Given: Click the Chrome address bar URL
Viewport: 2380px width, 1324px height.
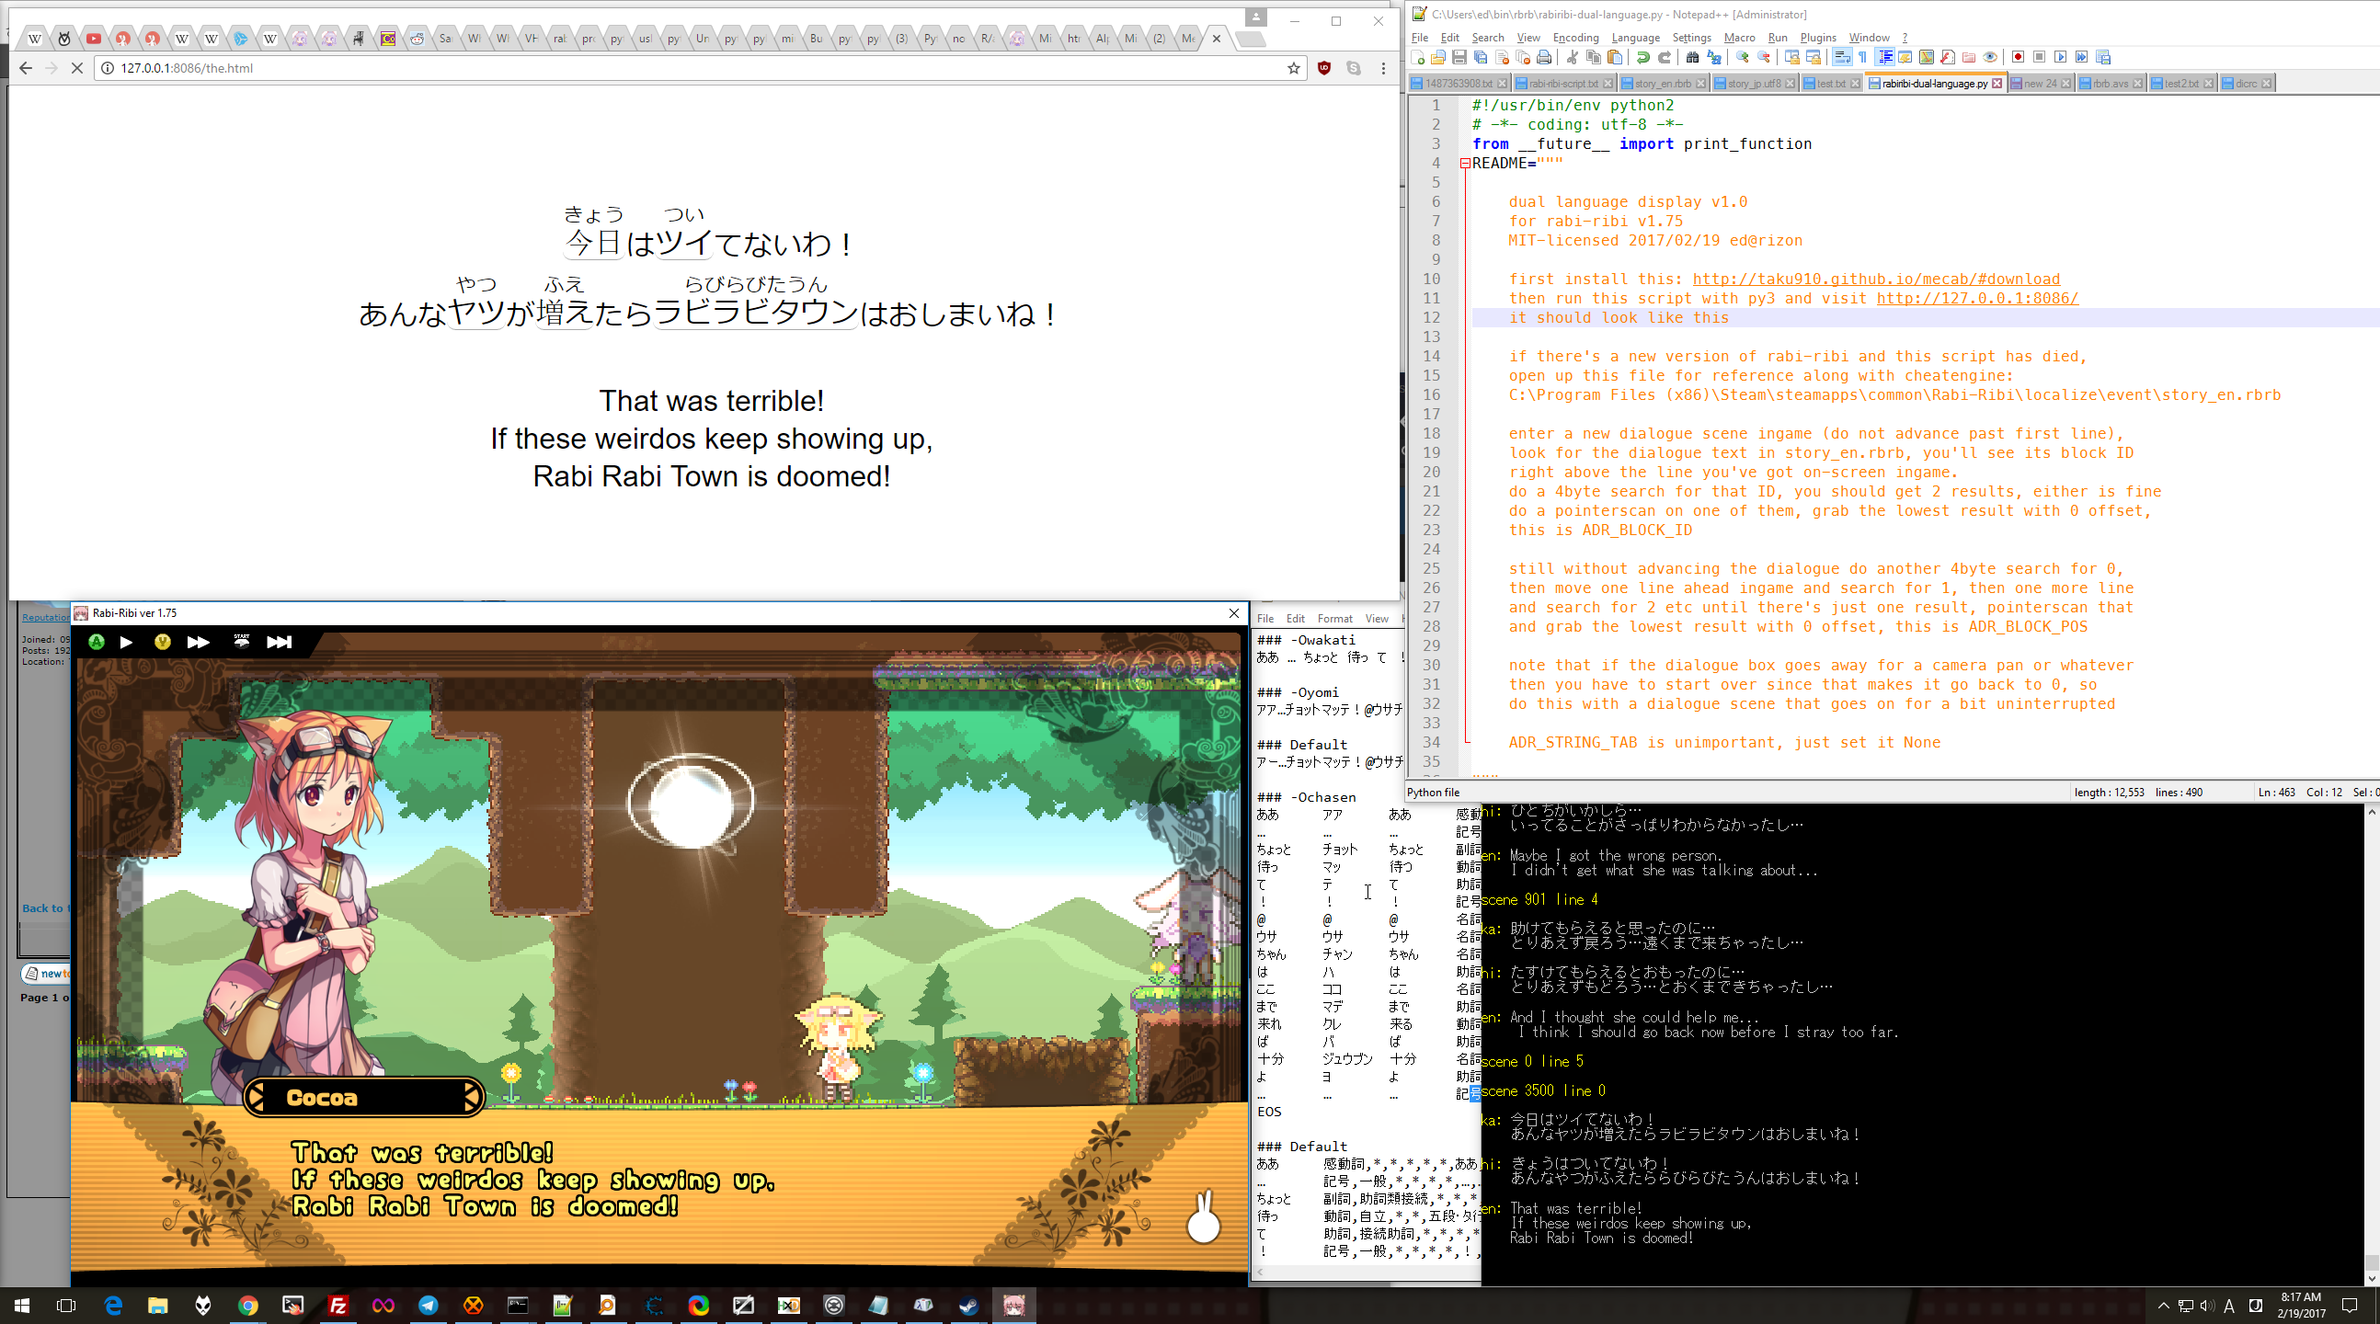Looking at the screenshot, I should (x=187, y=68).
